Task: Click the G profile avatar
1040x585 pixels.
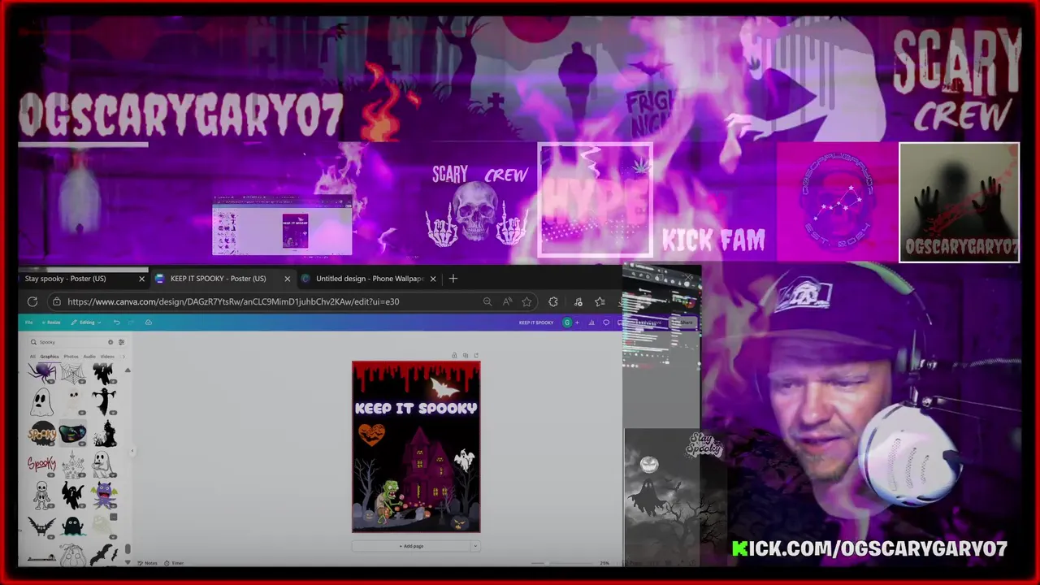Action: point(567,323)
